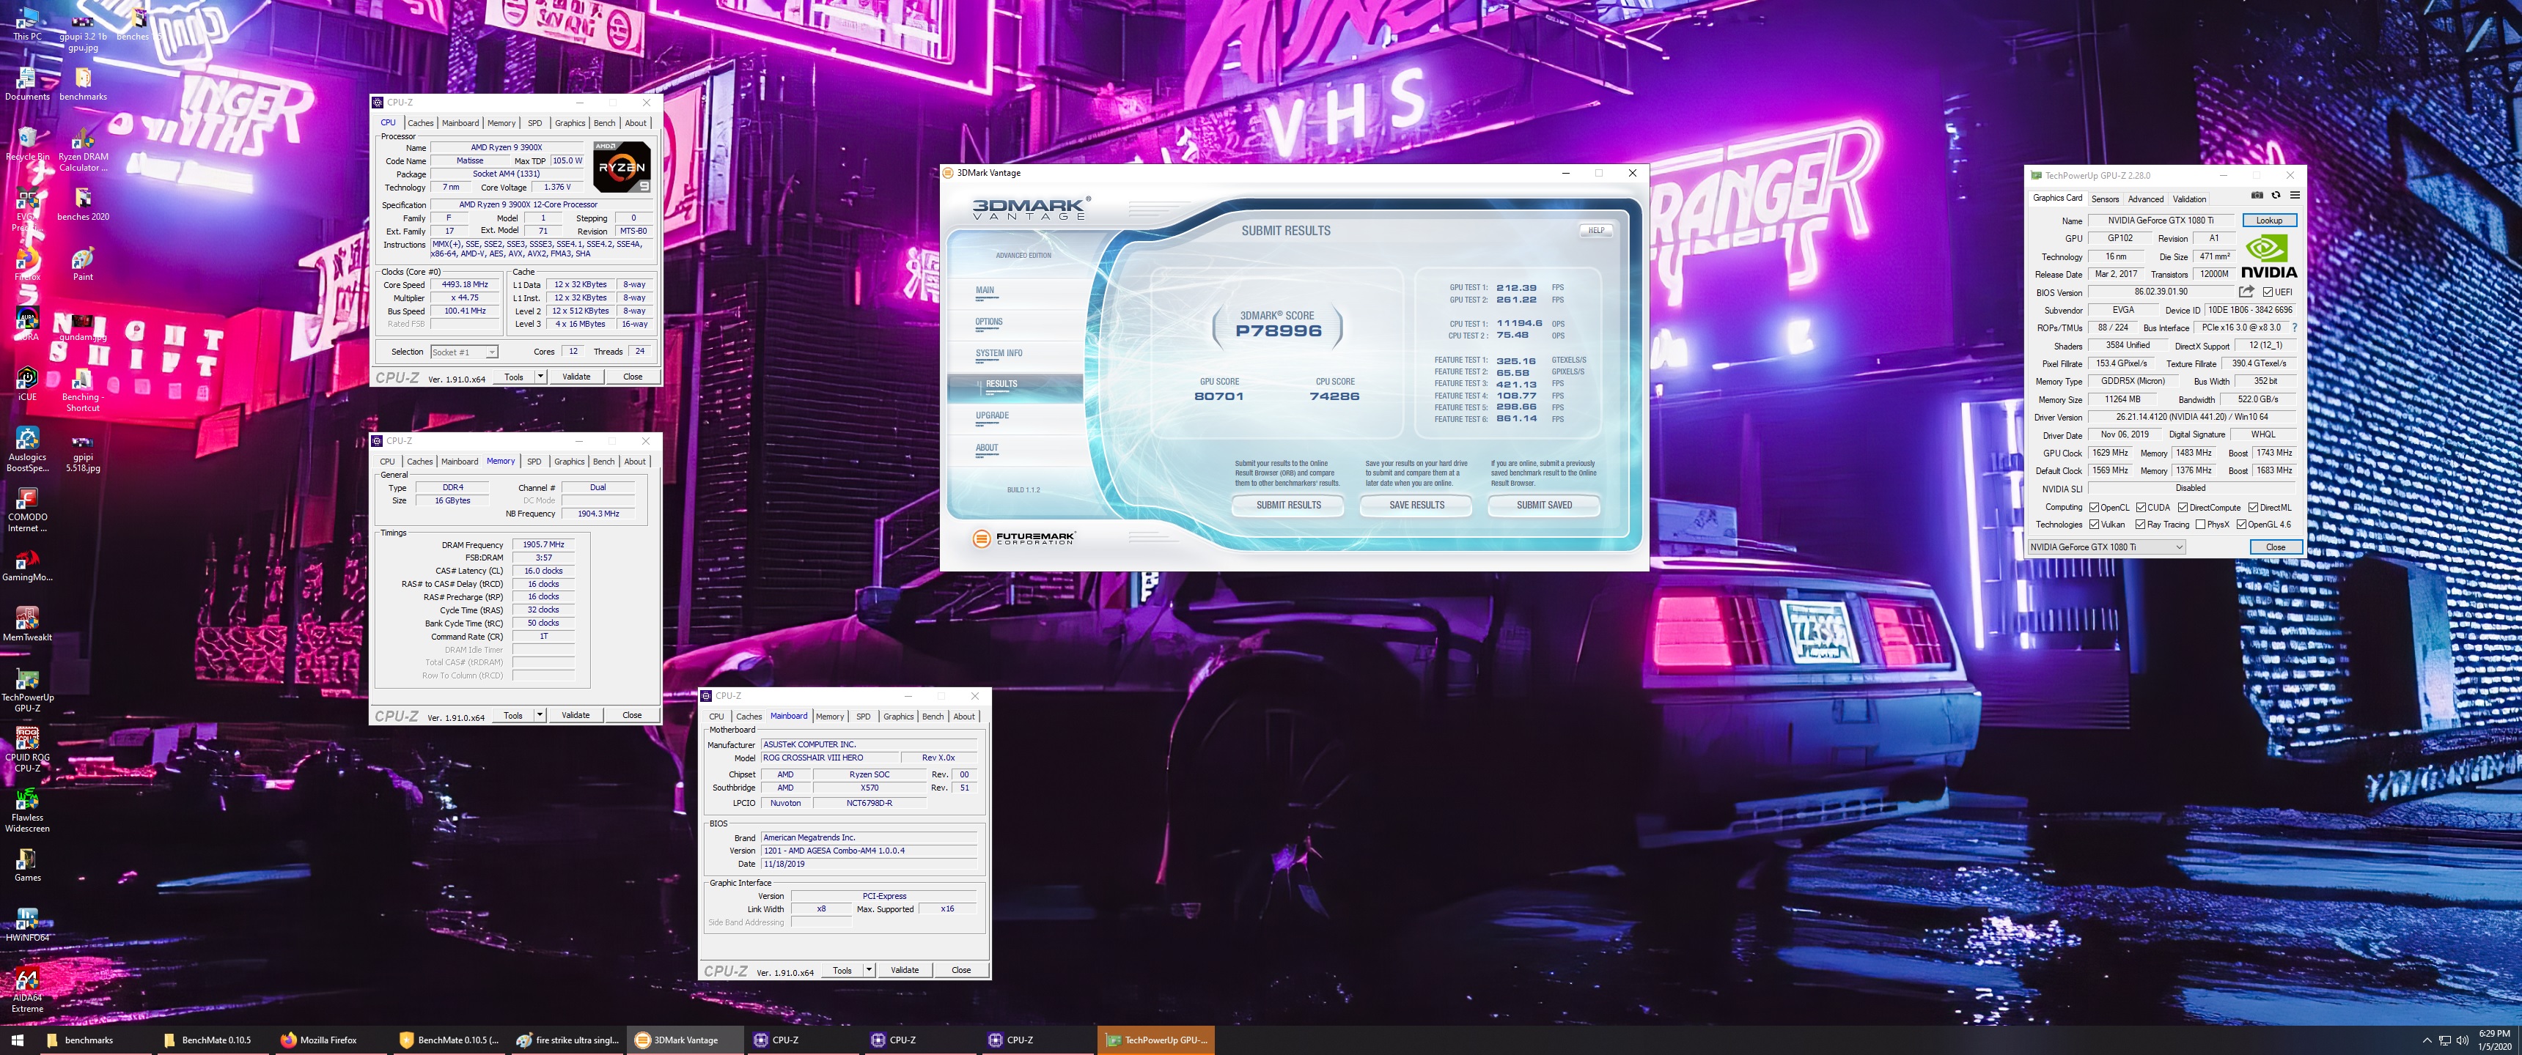The image size is (2522, 1055).
Task: Toggle the UEFI checkbox in GPU-Z
Action: pyautogui.click(x=2268, y=292)
